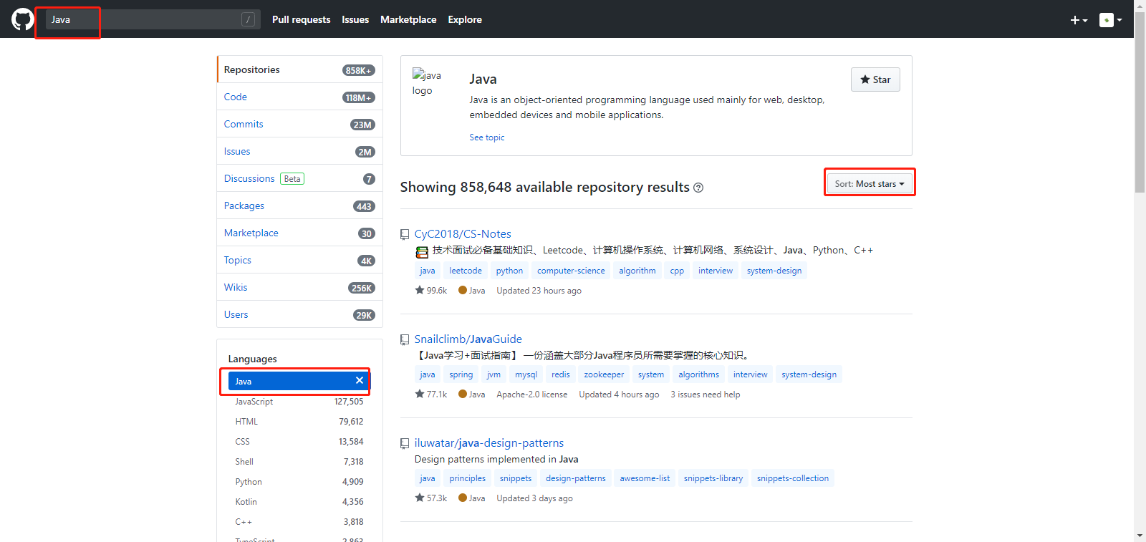Select the Packages result filter
Viewport: 1146px width, 542px height.
pos(299,205)
